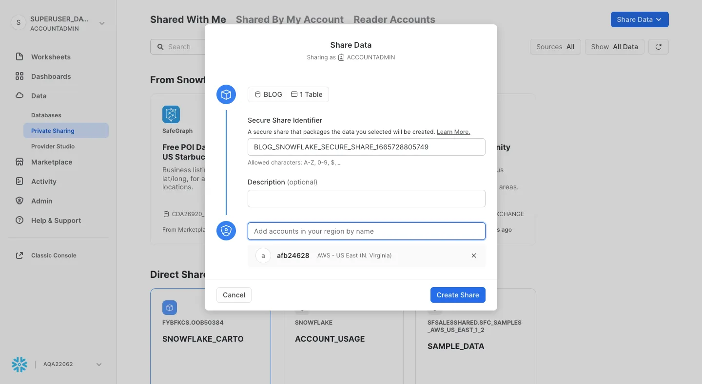This screenshot has height=384, width=702.
Task: Launch the Classic Console
Action: point(54,256)
